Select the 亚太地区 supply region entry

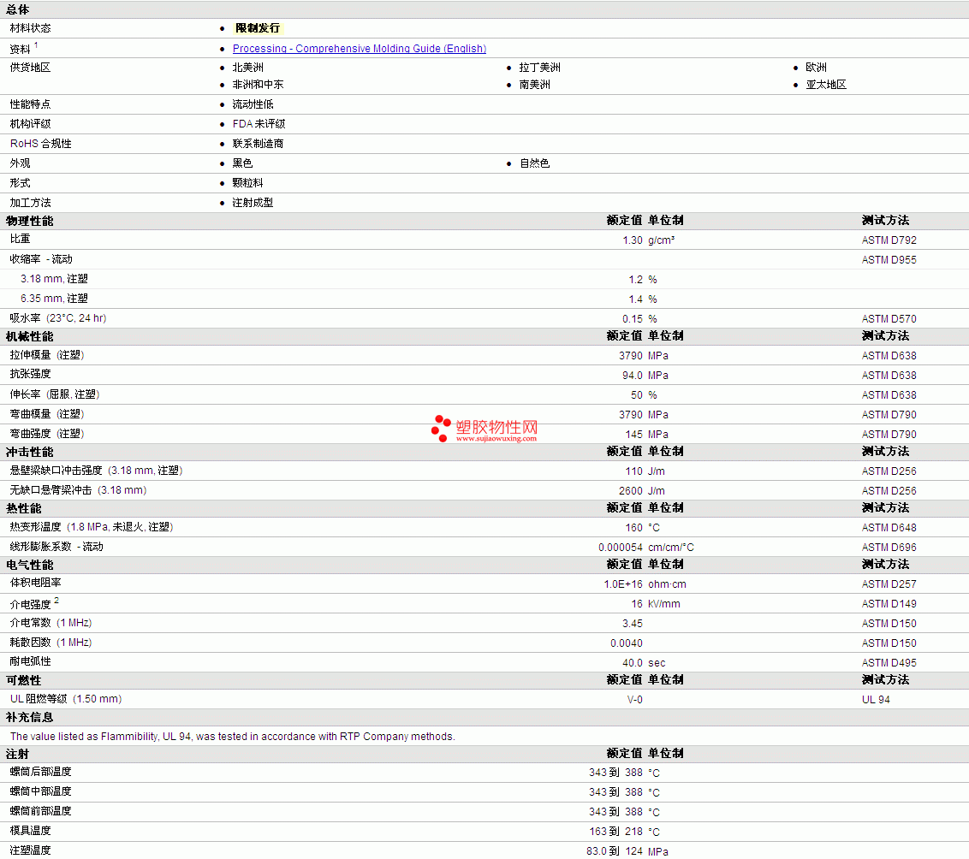tap(826, 85)
